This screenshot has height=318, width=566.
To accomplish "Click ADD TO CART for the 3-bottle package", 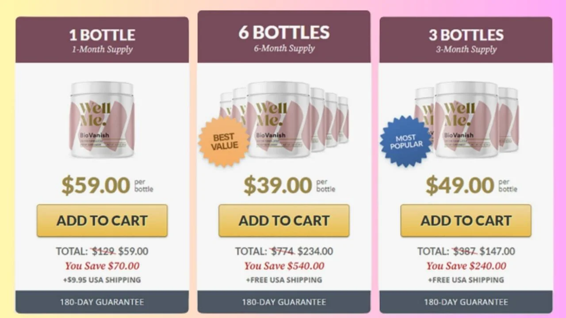I will pyautogui.click(x=466, y=220).
